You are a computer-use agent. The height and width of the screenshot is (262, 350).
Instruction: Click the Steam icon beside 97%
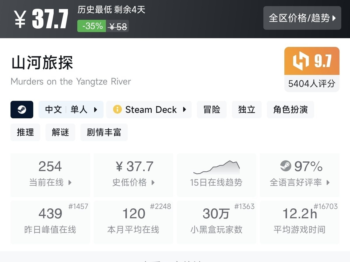pyautogui.click(x=286, y=166)
